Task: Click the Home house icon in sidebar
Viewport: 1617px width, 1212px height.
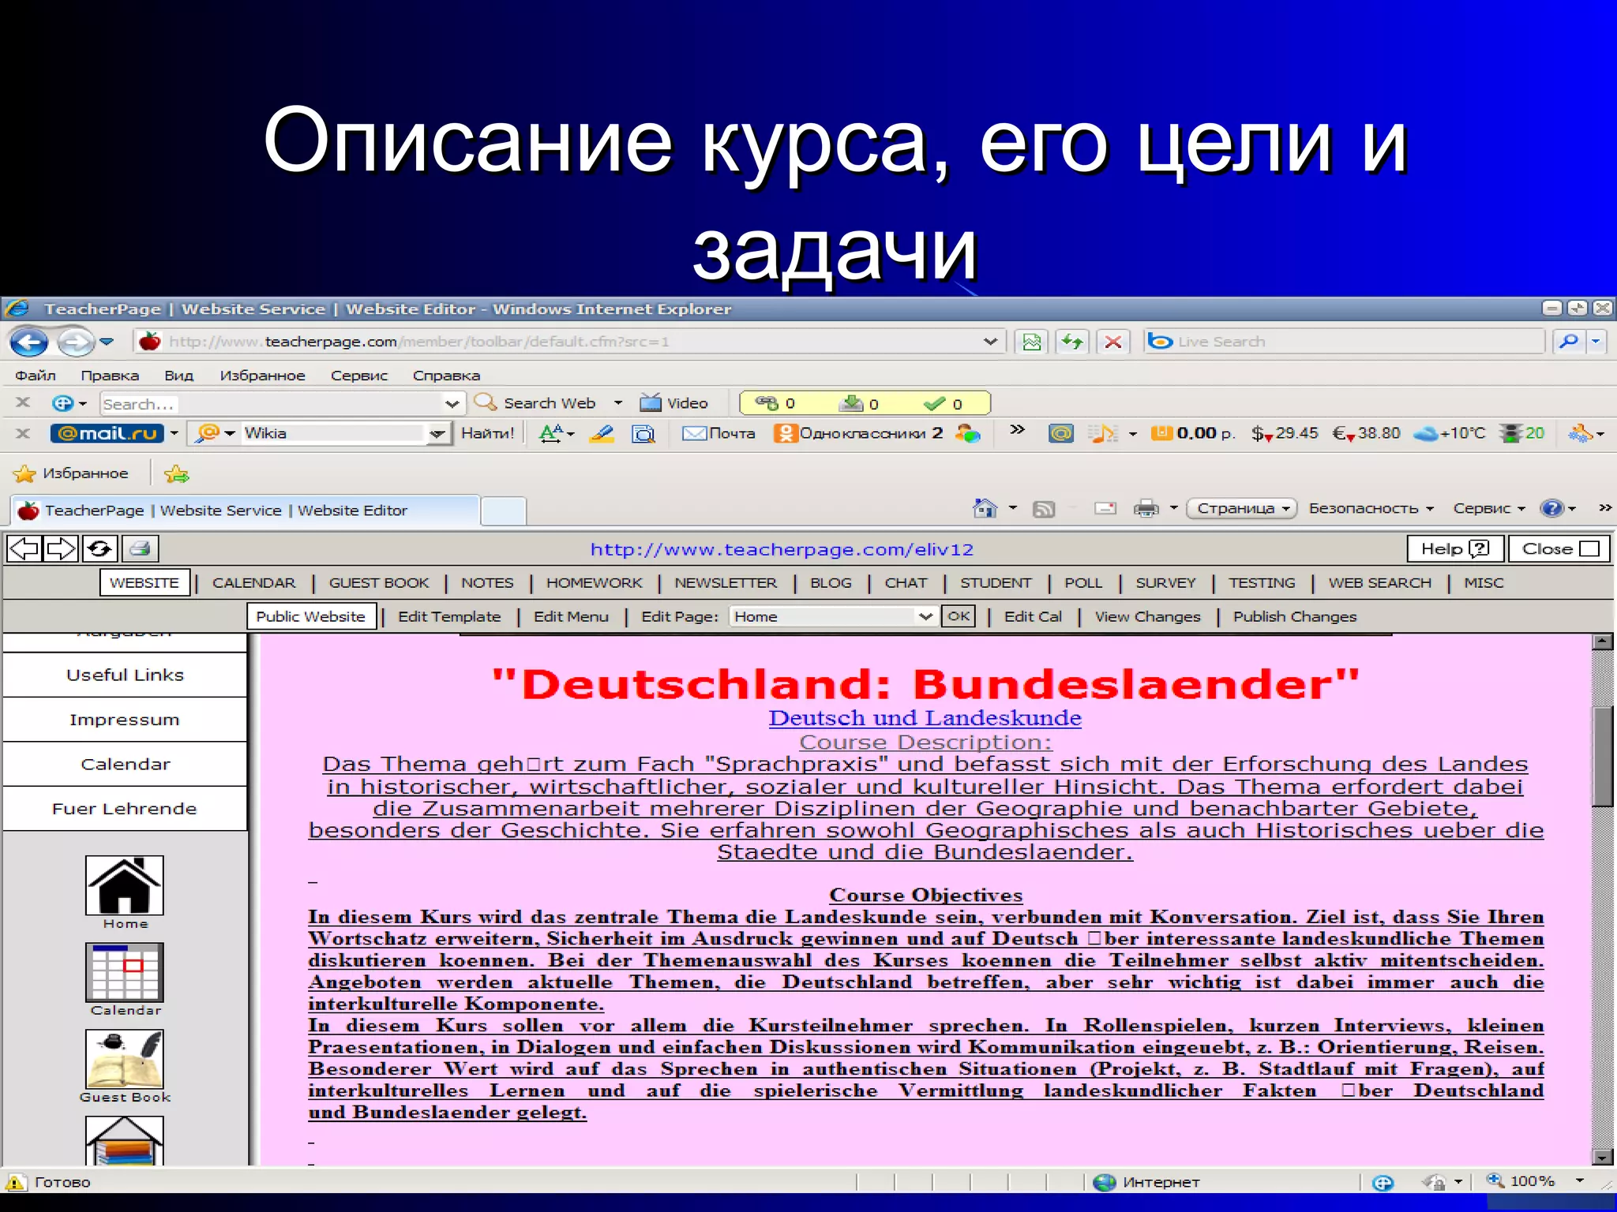Action: click(x=125, y=885)
